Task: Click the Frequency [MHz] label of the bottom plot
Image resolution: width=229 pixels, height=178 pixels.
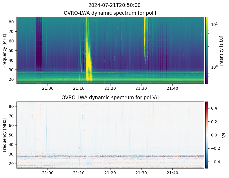Action: (x=5, y=135)
